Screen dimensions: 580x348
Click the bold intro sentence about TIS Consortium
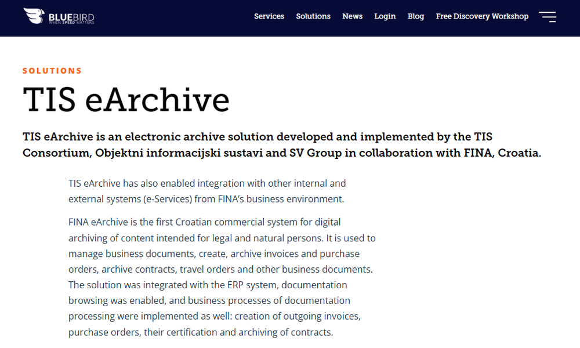pos(282,144)
